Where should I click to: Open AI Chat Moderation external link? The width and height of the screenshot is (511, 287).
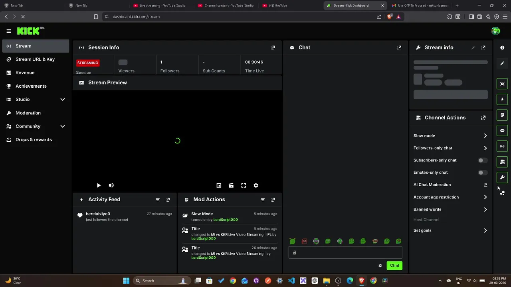(485, 185)
